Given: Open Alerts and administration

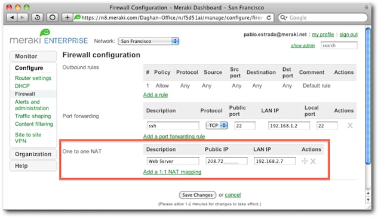Looking at the screenshot, I should pos(32,105).
